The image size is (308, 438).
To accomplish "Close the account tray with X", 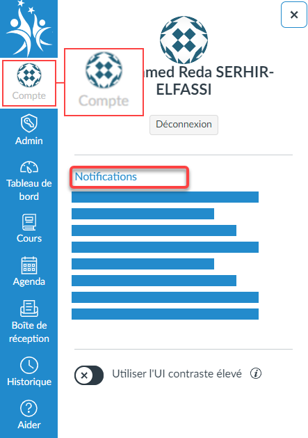I will pos(294,15).
